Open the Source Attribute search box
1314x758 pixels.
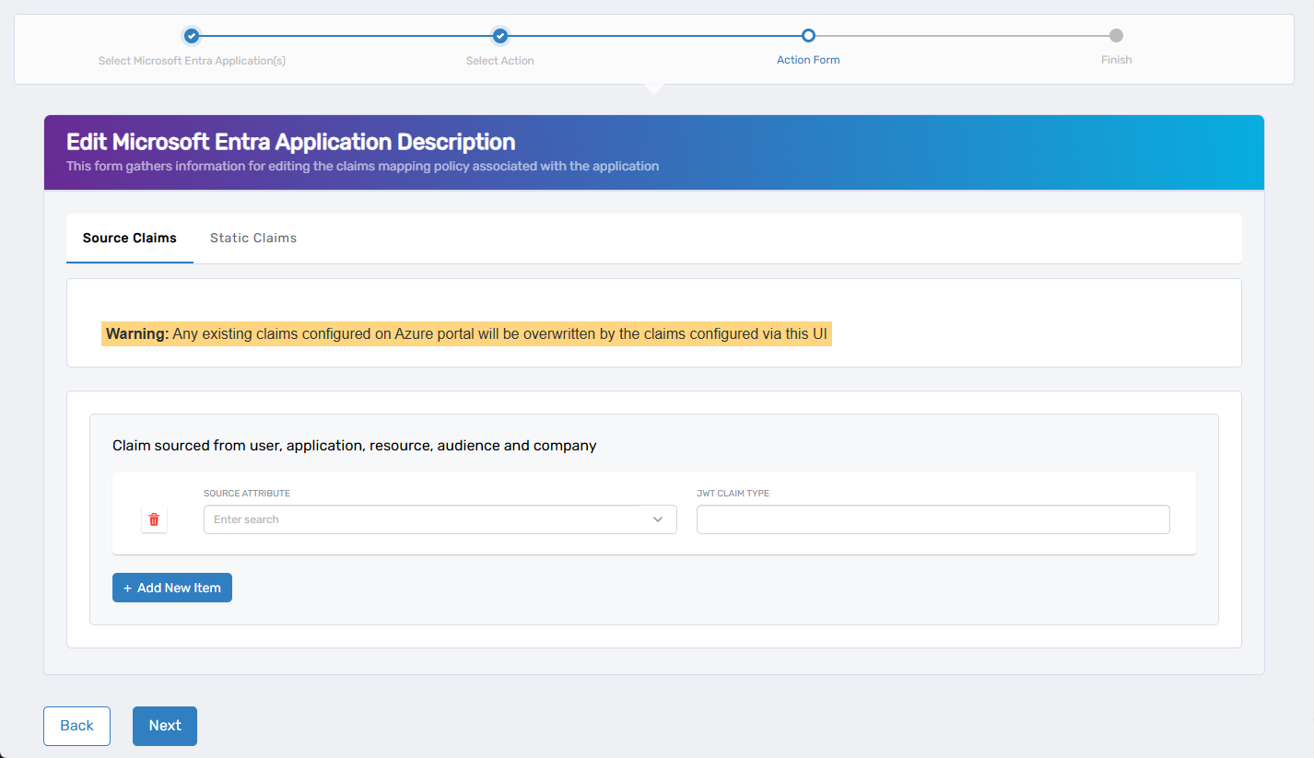point(424,519)
